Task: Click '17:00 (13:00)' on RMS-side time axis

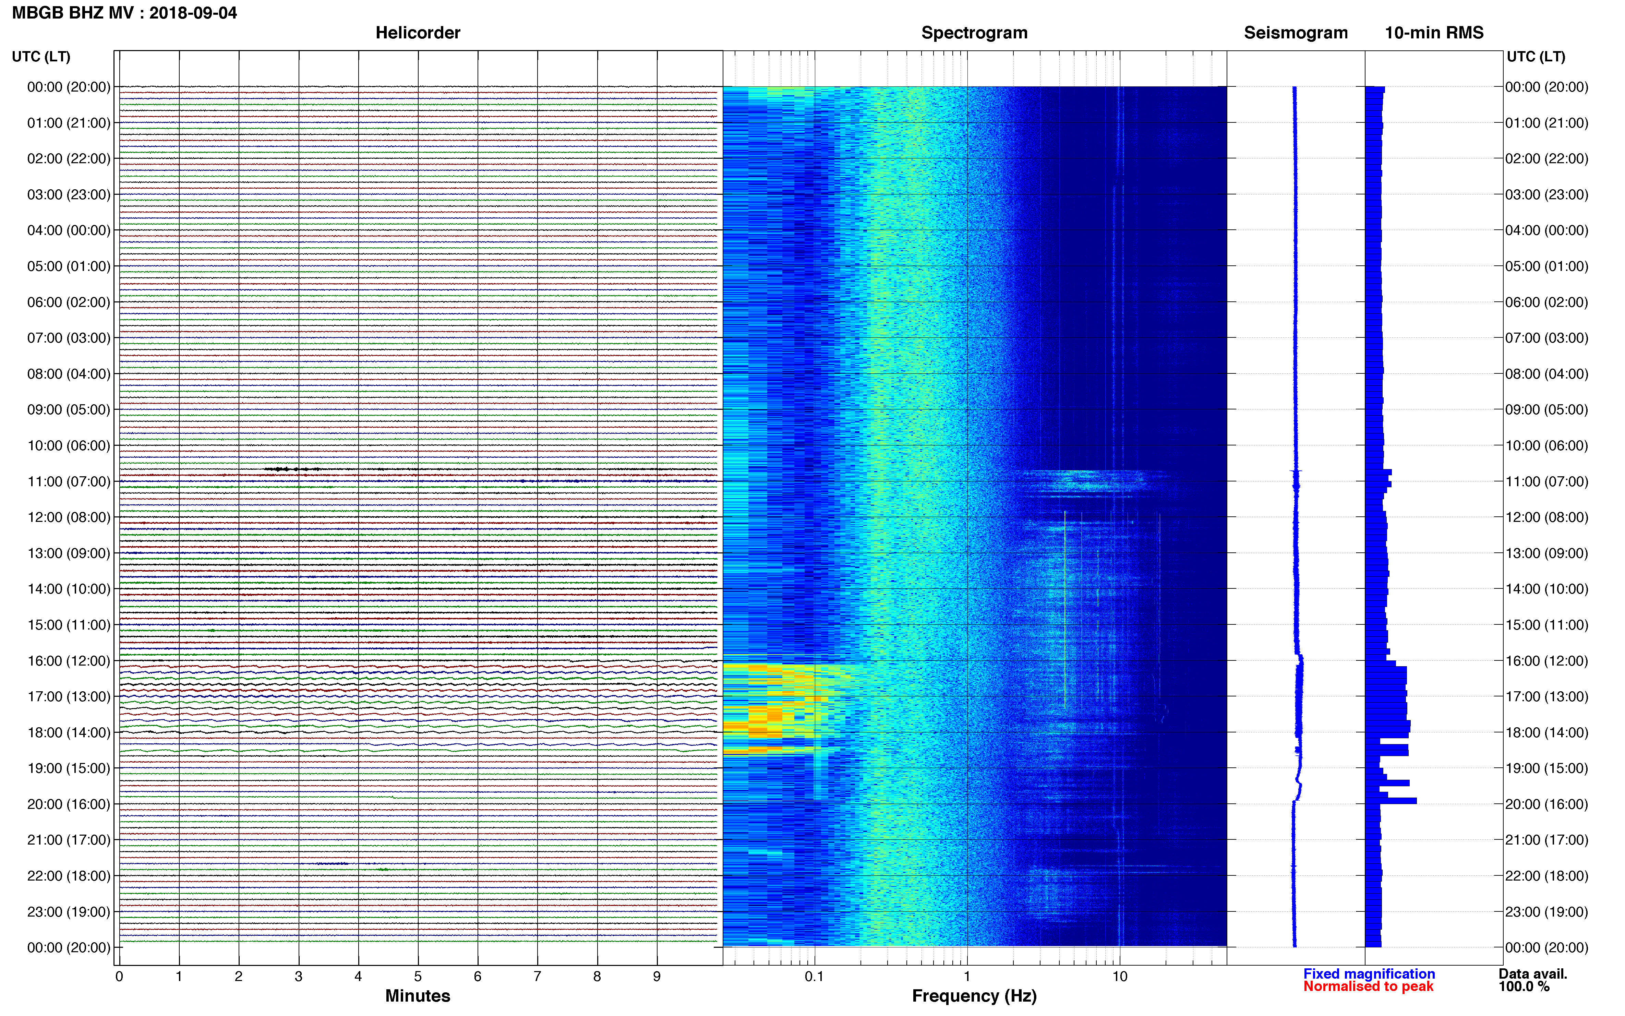Action: click(1546, 697)
